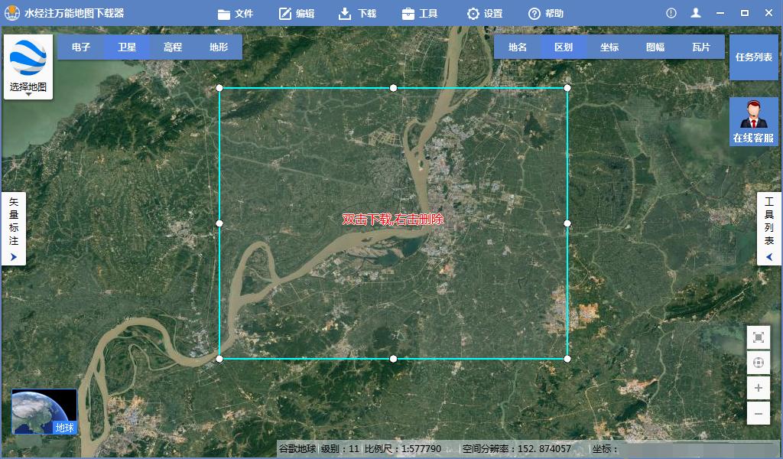Click the locate/center map icon
This screenshot has width=783, height=459.
758,363
